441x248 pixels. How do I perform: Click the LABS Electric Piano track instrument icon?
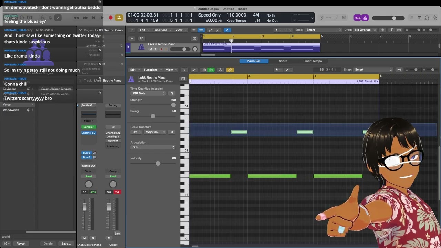pos(141,47)
